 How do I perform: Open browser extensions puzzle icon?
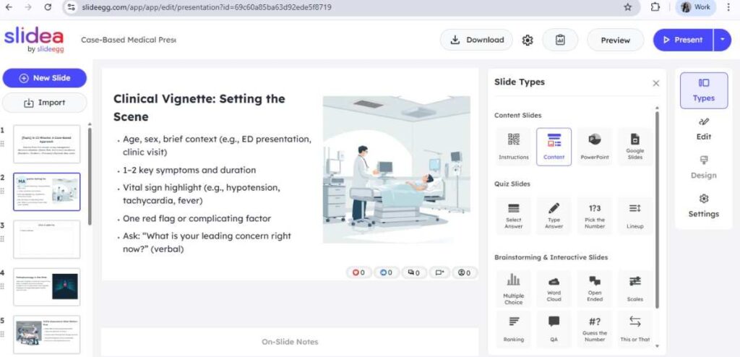point(655,7)
